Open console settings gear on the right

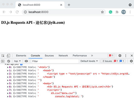tap(131, 61)
